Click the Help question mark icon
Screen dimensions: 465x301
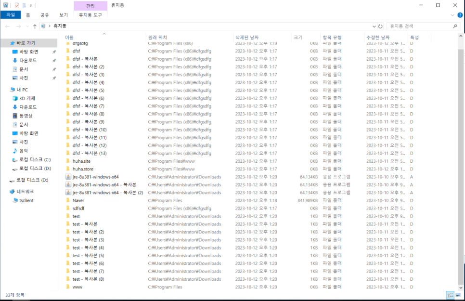[460, 15]
